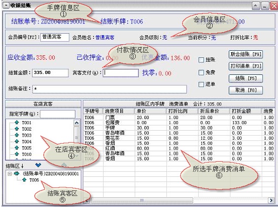Viewport: 278px width, 207px height.
Task: Focus the 宾客支付 input field
Action: coord(121,73)
